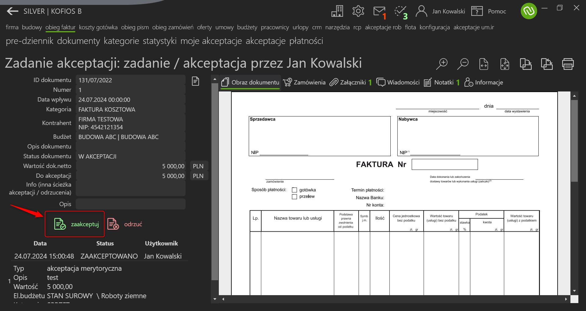The image size is (586, 311).
Task: Go to moje akceptacje section
Action: coord(211,41)
